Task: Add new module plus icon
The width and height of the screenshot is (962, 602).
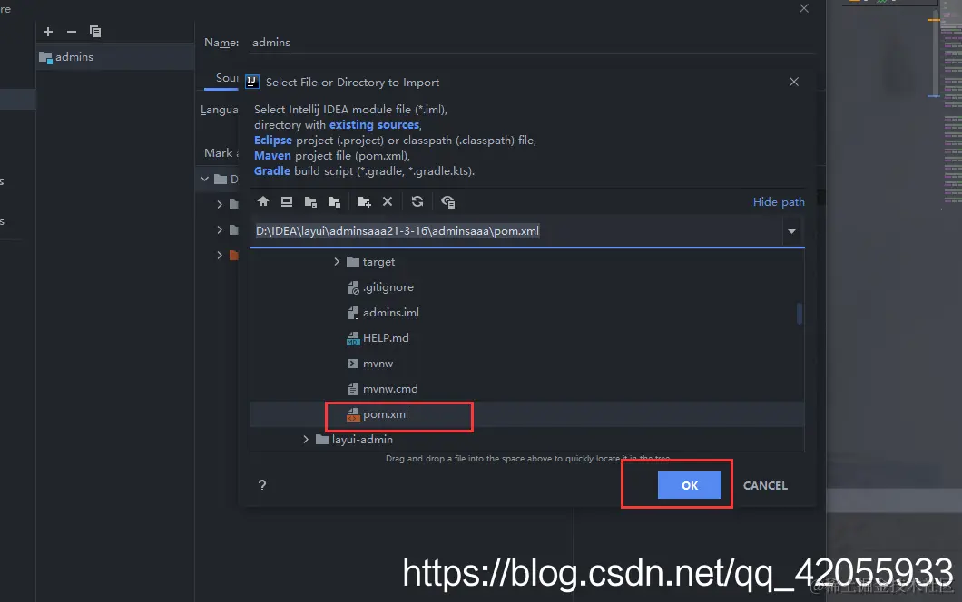Action: pyautogui.click(x=48, y=31)
